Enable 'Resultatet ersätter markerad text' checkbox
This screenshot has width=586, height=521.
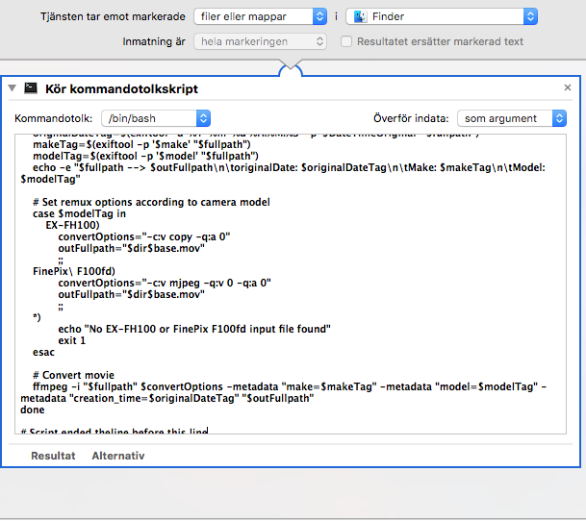346,41
